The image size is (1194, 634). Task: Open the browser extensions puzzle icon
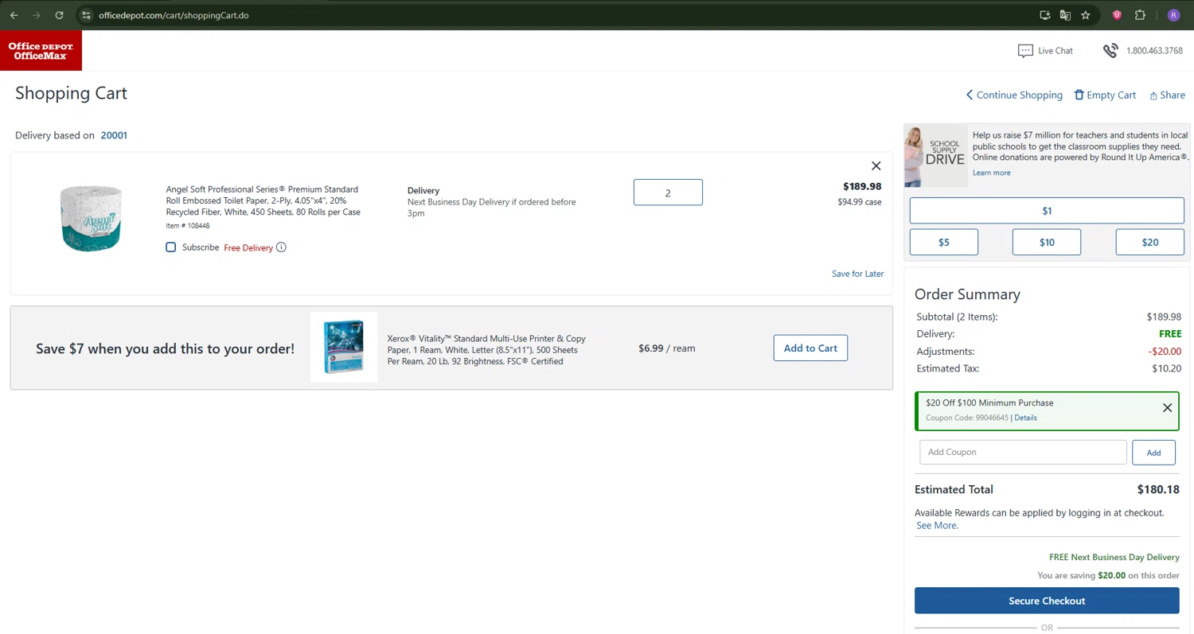pos(1140,15)
